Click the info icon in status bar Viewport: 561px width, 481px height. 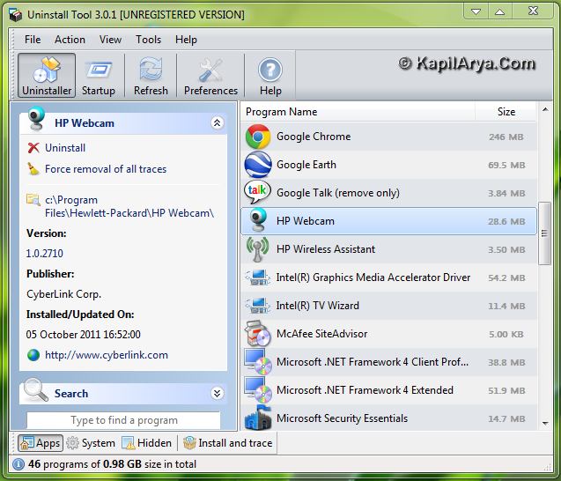(18, 464)
